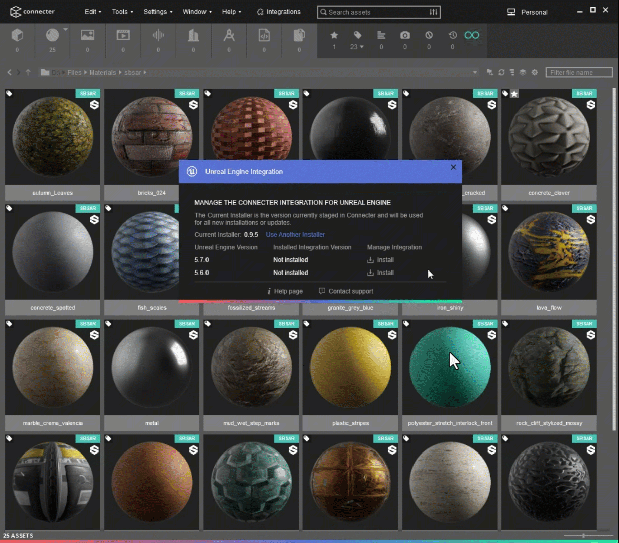This screenshot has width=619, height=543.
Task: Click Contact support link
Action: pyautogui.click(x=346, y=291)
